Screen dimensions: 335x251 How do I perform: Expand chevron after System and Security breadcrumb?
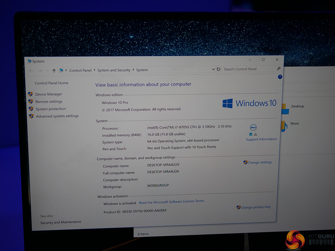tap(133, 70)
